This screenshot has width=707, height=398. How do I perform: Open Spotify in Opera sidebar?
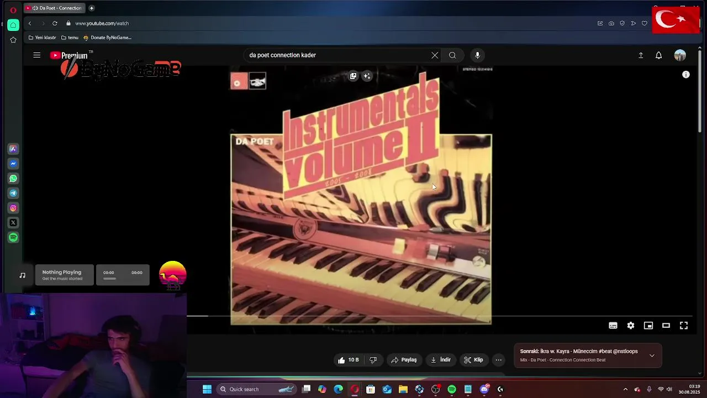tap(13, 237)
